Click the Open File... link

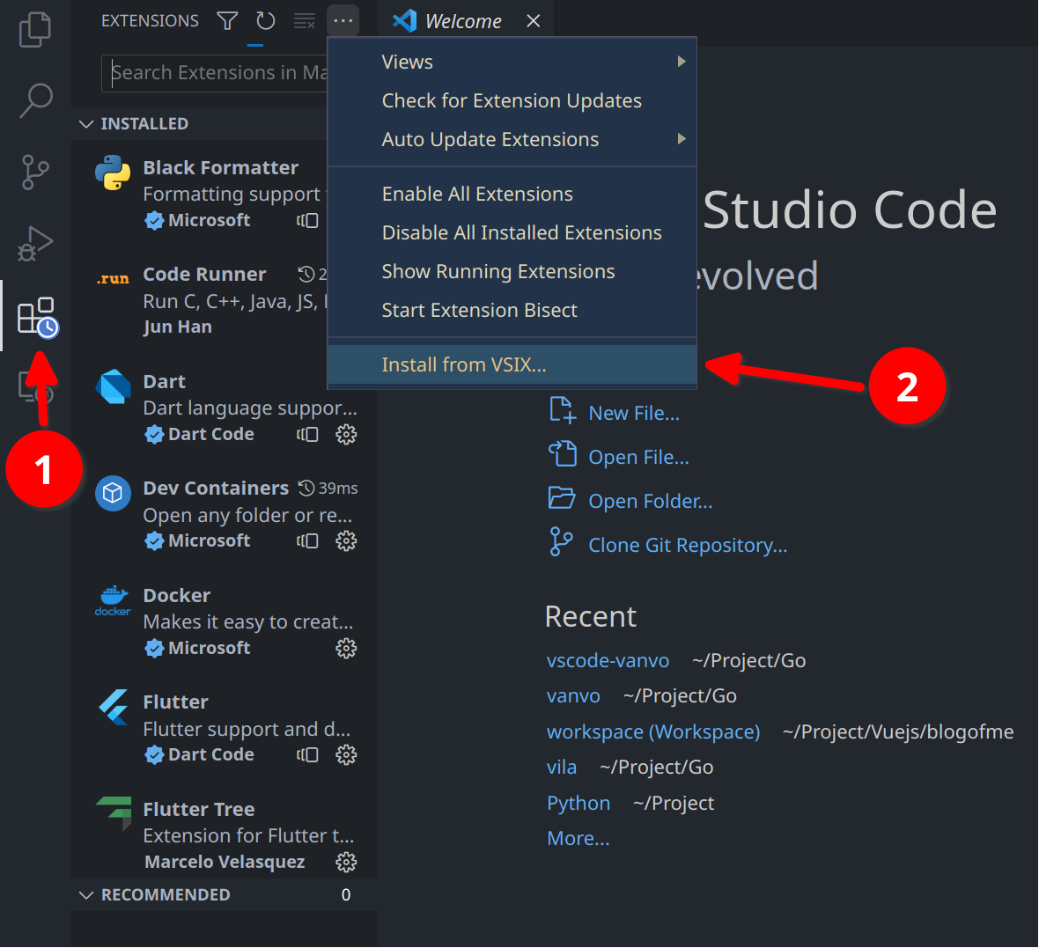[x=638, y=458]
